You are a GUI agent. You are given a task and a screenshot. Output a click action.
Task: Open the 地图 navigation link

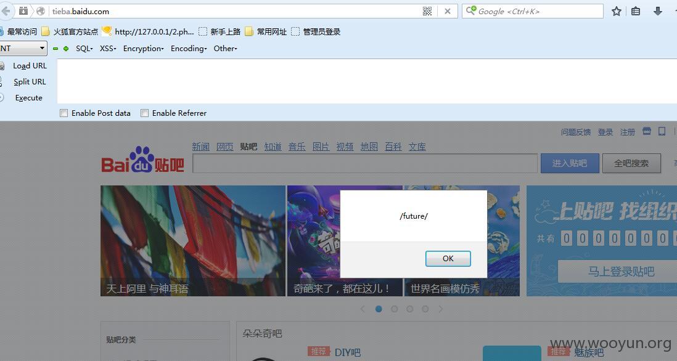pos(369,147)
